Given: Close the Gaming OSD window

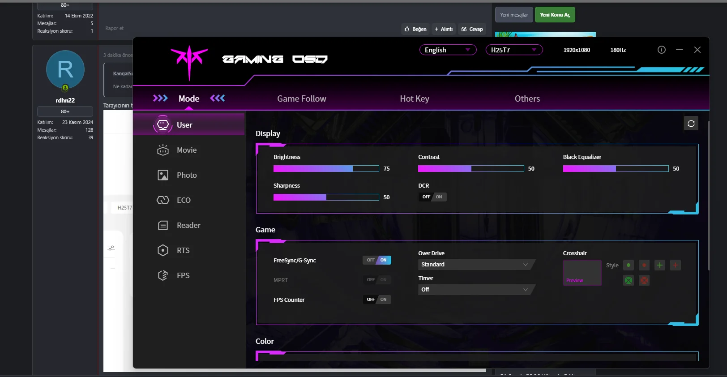Looking at the screenshot, I should click(697, 50).
